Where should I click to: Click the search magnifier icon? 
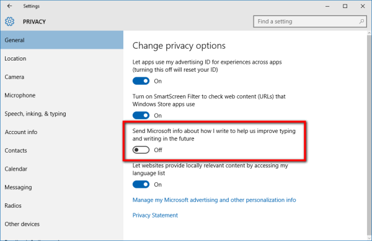click(x=361, y=22)
